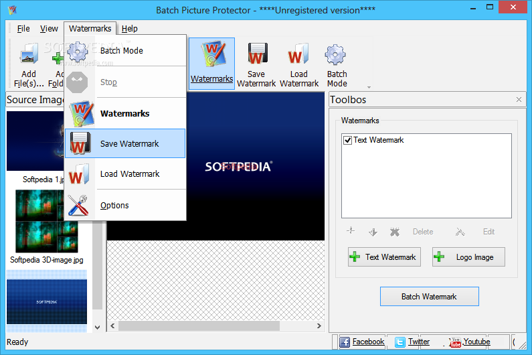Image resolution: width=532 pixels, height=355 pixels.
Task: Choose Batch Mode from the dropdown menu
Action: (x=125, y=51)
